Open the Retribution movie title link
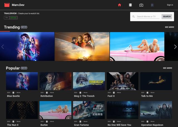This screenshot has height=127, width=178. 46,96
